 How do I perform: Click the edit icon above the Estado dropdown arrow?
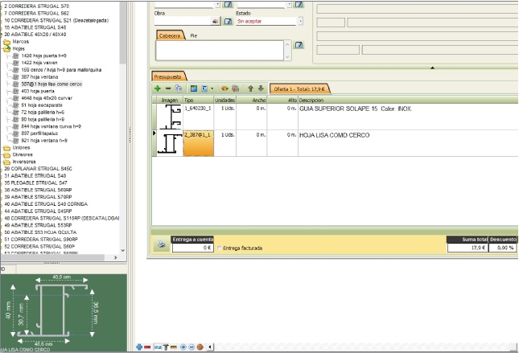(299, 4)
